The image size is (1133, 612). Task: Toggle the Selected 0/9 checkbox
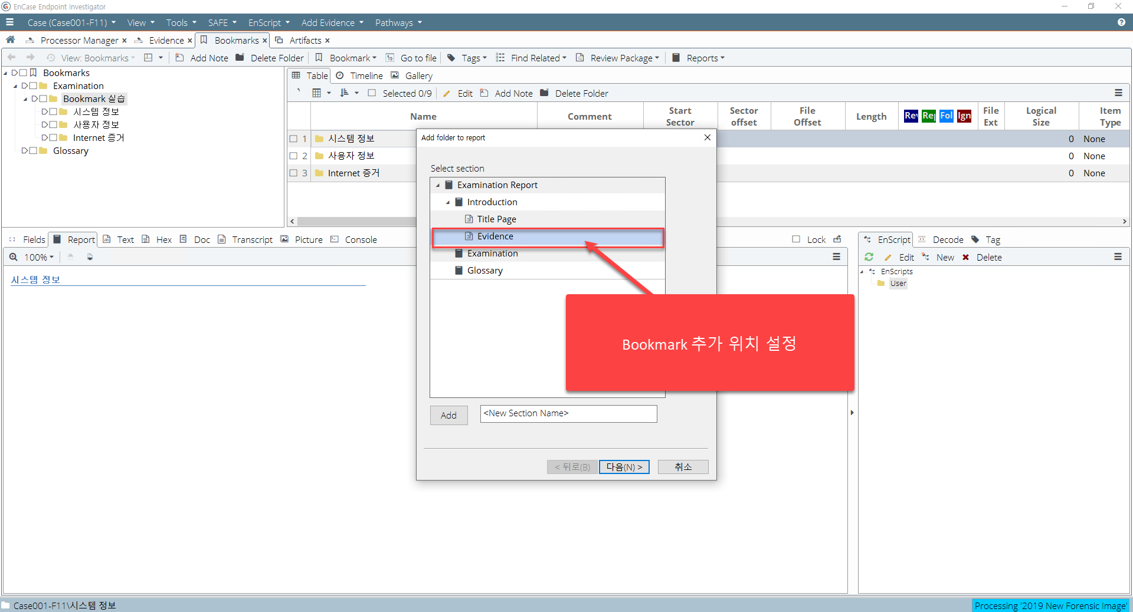click(372, 93)
